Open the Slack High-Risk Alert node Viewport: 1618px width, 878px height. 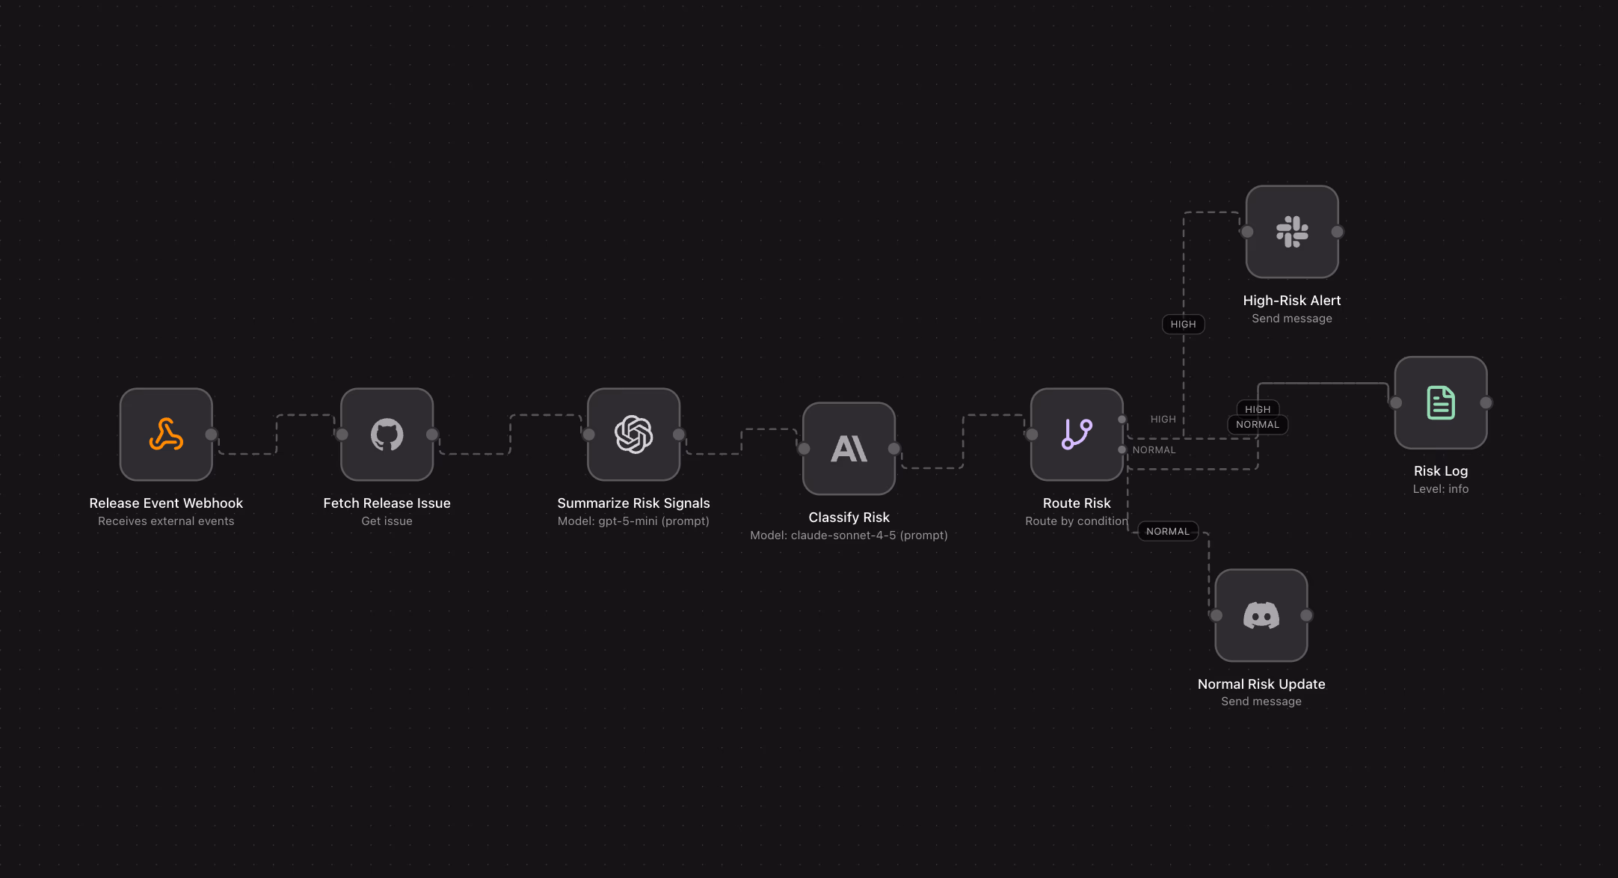1291,232
